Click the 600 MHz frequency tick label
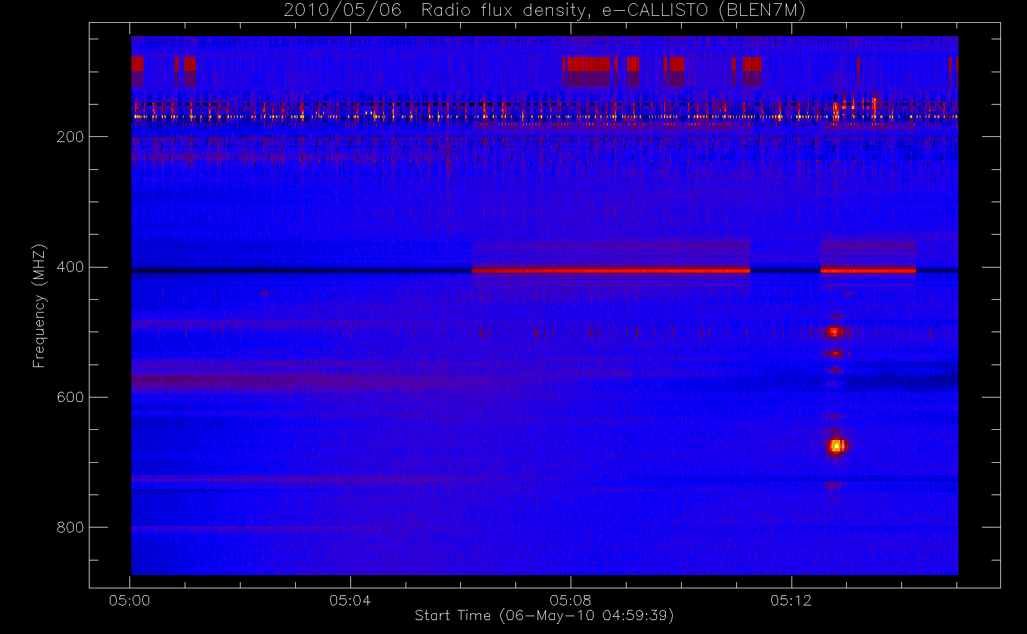 tap(70, 397)
